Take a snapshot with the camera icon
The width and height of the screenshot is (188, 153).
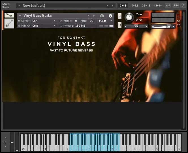click(102, 16)
